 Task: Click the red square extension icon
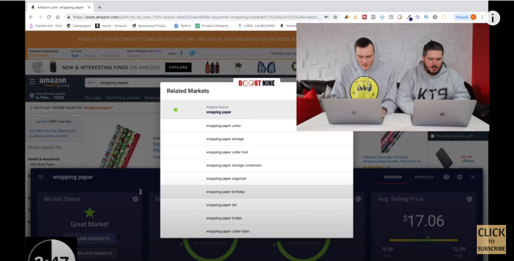click(364, 17)
